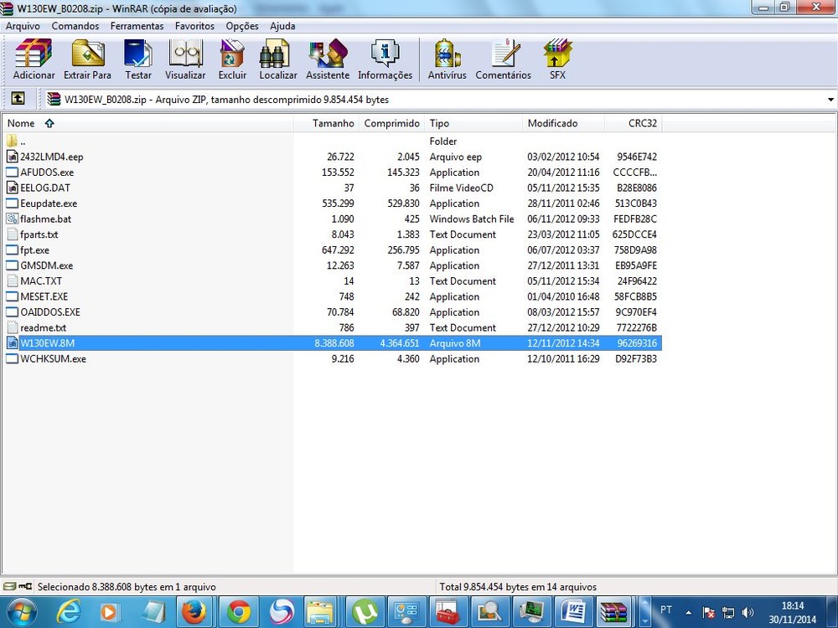The image size is (838, 628).
Task: Launch the Assistente wizard
Action: click(x=328, y=59)
